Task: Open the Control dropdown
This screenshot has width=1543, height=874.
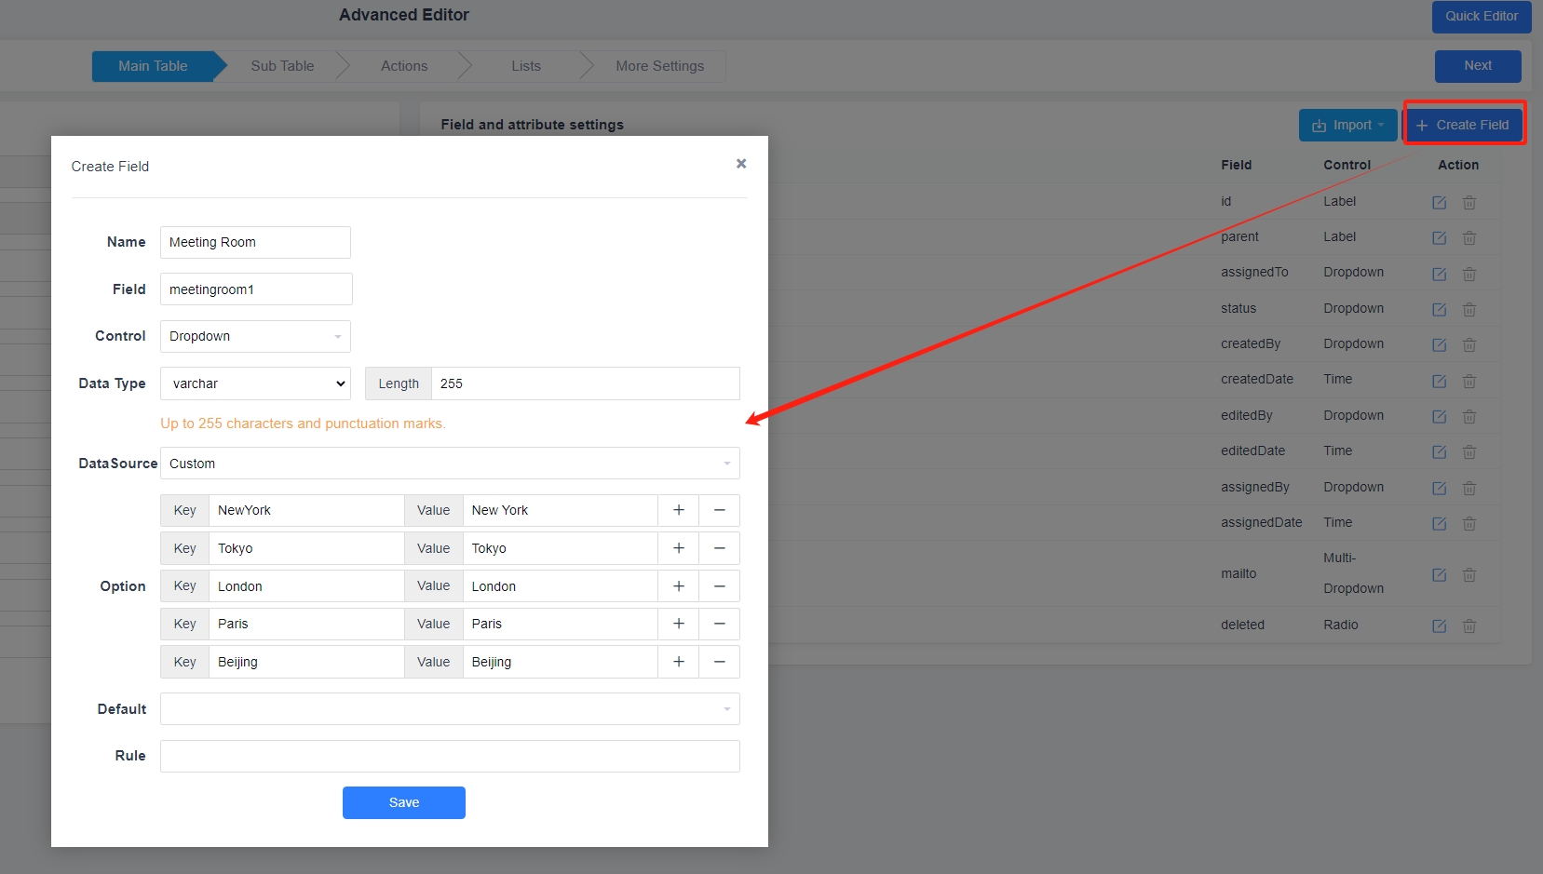Action: coord(255,336)
